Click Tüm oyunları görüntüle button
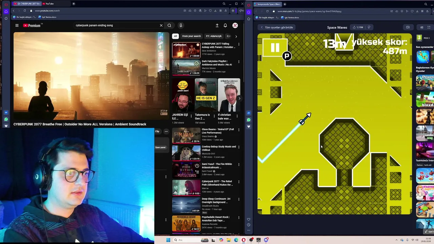 [x=277, y=27]
